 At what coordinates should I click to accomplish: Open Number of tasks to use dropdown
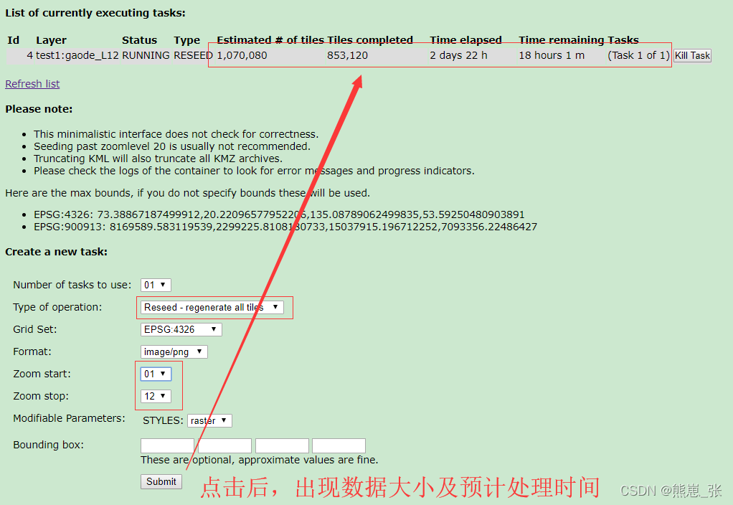tap(156, 285)
